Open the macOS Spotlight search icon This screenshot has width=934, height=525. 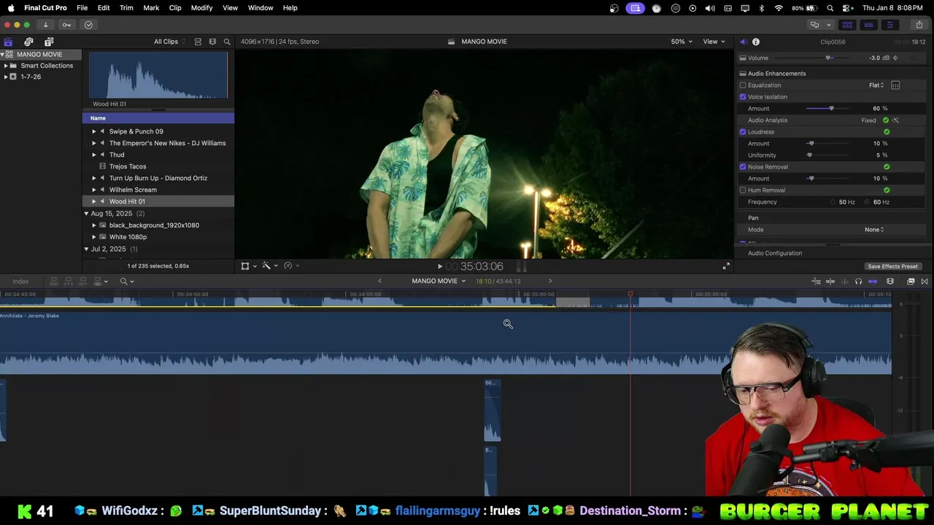coord(830,8)
